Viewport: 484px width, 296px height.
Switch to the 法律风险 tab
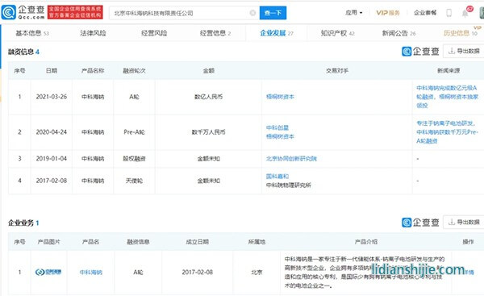tap(93, 33)
